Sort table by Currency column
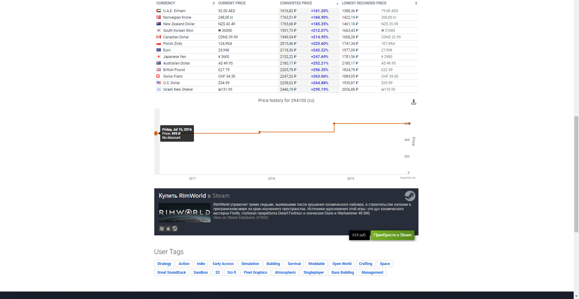The width and height of the screenshot is (579, 299). pyautogui.click(x=185, y=3)
